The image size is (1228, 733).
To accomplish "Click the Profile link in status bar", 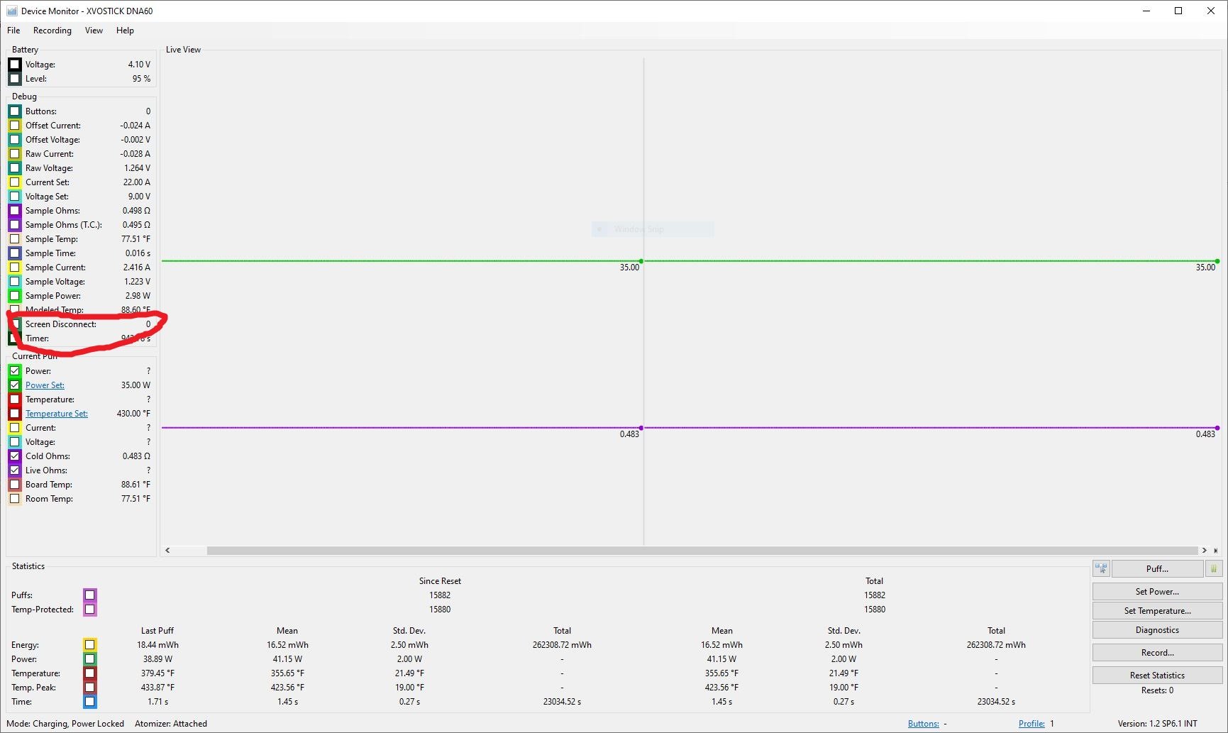I will point(1031,724).
